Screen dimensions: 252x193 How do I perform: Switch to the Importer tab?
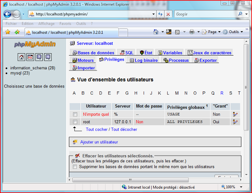coord(83,68)
